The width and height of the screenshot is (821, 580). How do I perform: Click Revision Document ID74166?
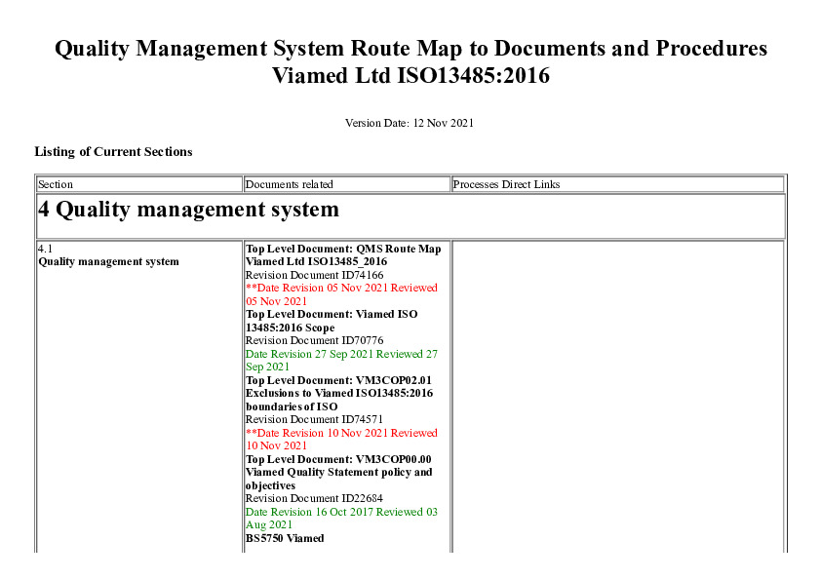point(314,275)
